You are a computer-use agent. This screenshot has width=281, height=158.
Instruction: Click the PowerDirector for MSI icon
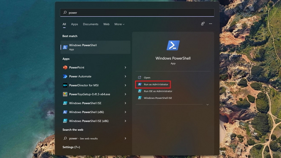pos(65,85)
